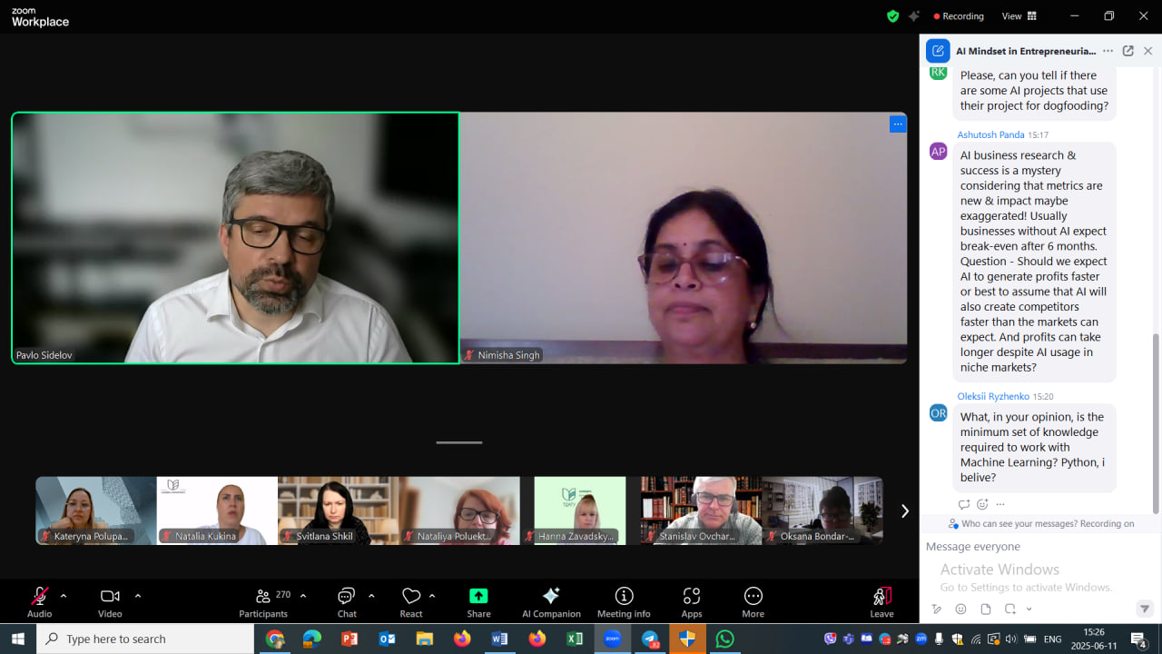The height and width of the screenshot is (654, 1162).
Task: Open the More options menu
Action: click(753, 601)
